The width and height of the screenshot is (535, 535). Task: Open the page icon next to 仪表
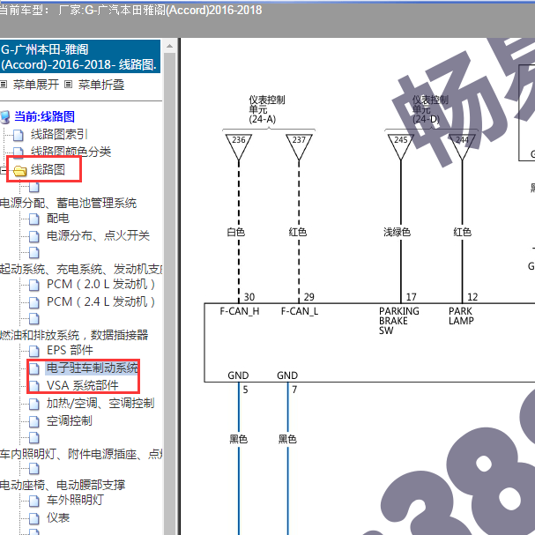coord(33,518)
